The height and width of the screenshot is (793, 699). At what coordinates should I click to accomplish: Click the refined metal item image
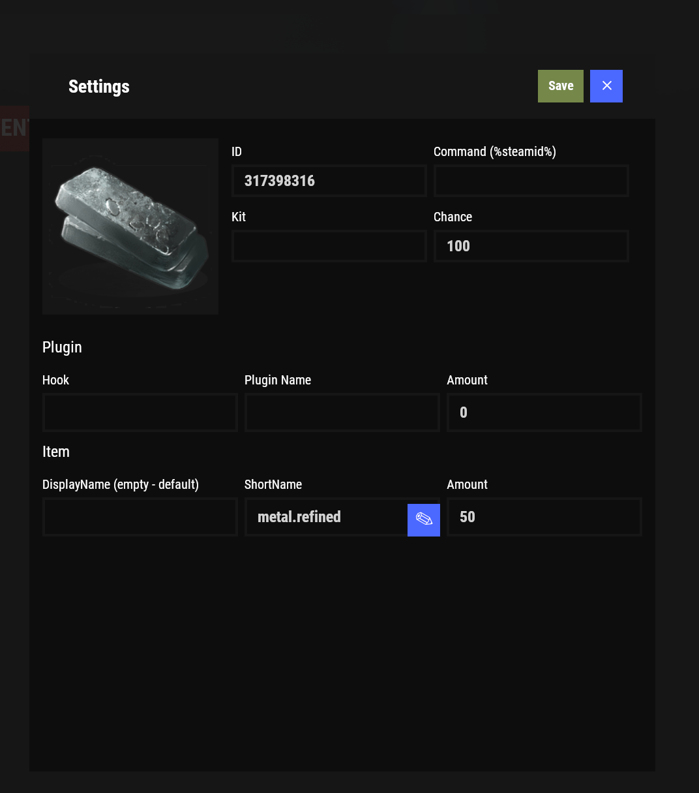[130, 226]
